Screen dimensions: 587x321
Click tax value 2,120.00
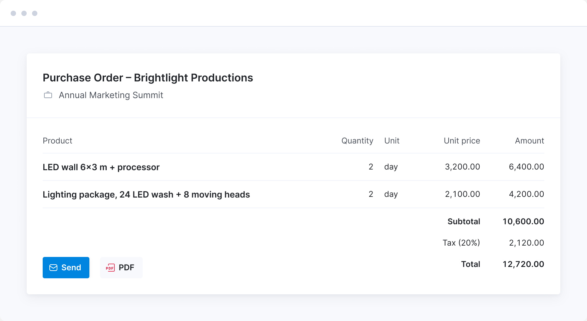pyautogui.click(x=527, y=243)
